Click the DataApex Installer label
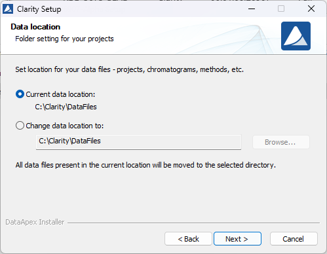Viewport: 327px width, 254px height. click(x=35, y=222)
